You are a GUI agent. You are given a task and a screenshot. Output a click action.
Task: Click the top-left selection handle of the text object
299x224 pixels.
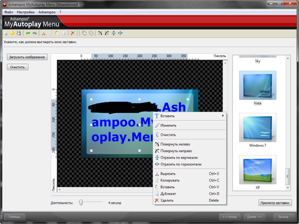[x=91, y=99]
